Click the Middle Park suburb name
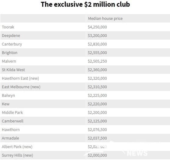Screen dimensions: 170x160 pos(12,112)
